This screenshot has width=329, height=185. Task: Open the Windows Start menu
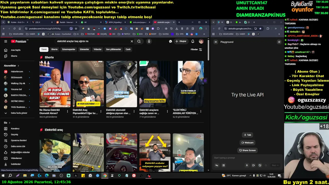click(x=3, y=176)
